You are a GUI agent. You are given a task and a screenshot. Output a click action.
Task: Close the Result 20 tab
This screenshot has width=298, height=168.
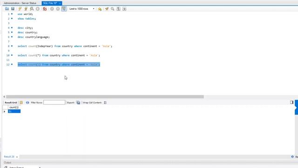(x=17, y=157)
